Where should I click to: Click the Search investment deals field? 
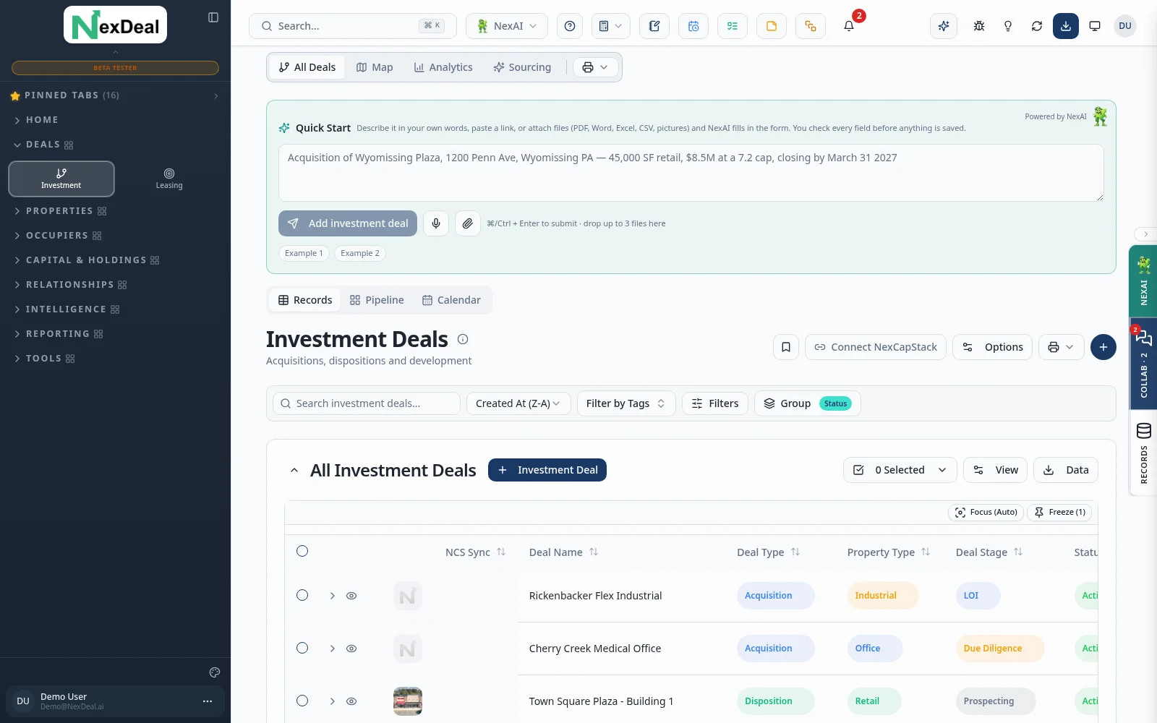pos(367,403)
